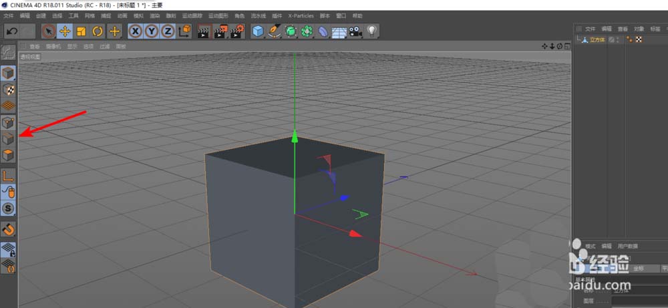The height and width of the screenshot is (308, 668).
Task: Toggle the Z axis lock
Action: point(168,31)
